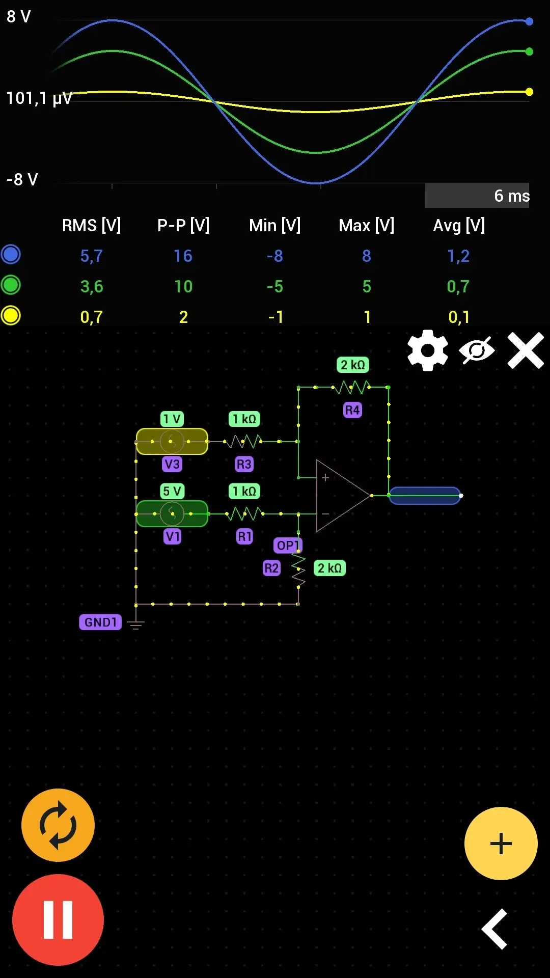Select the op-amp OP1 triangle symbol
Screen dimensions: 550x978
click(x=340, y=496)
